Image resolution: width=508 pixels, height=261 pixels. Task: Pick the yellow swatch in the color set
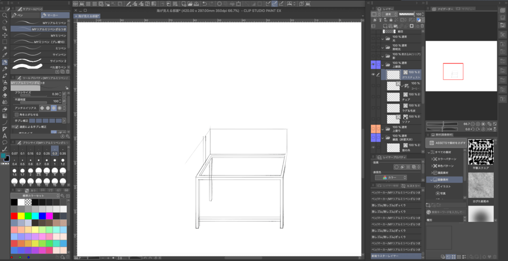tap(22, 216)
